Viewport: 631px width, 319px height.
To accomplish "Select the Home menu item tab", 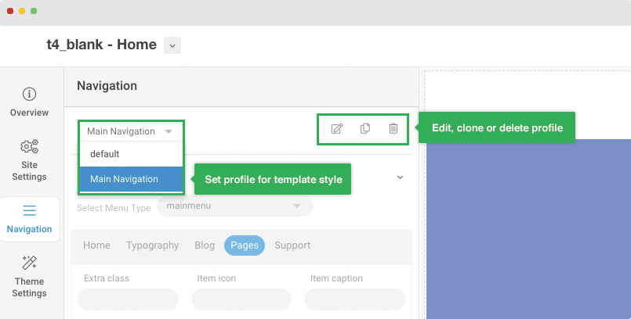I will (x=96, y=246).
